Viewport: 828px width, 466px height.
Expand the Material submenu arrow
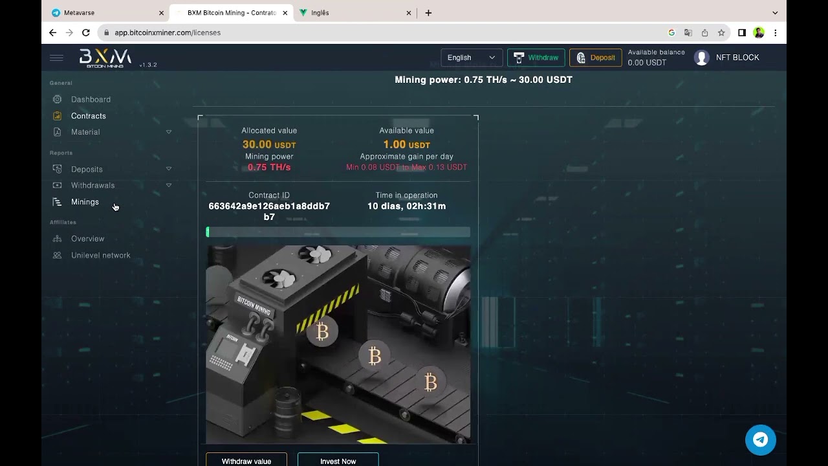[169, 132]
